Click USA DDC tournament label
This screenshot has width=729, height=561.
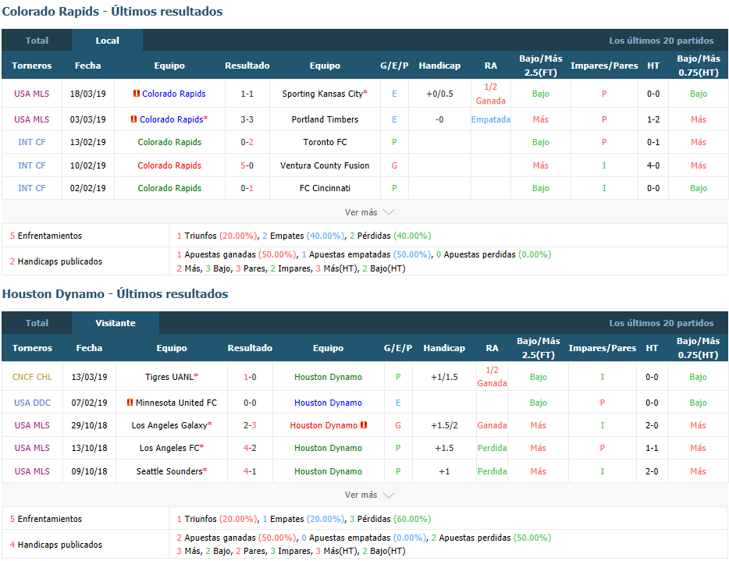(x=32, y=403)
